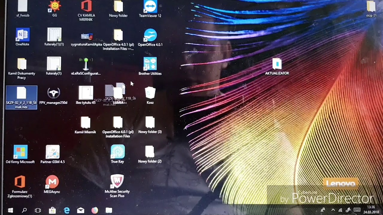
Task: Open Task View on the taskbar
Action: click(38, 210)
